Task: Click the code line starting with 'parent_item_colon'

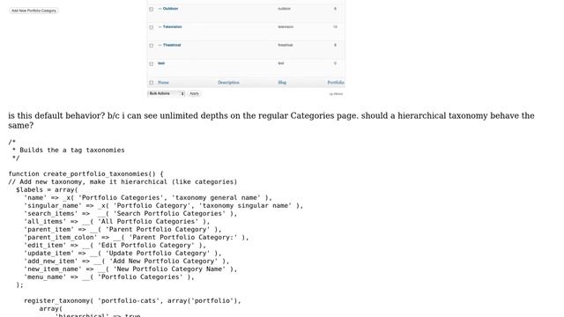Action: [137, 237]
